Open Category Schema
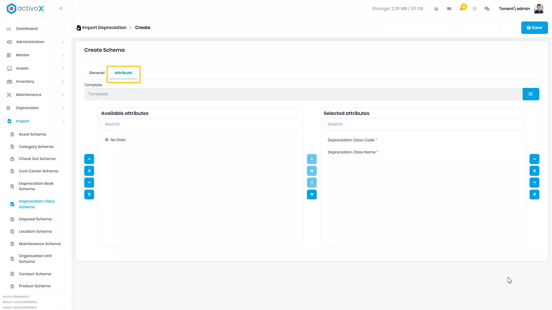The image size is (552, 310). click(x=36, y=147)
